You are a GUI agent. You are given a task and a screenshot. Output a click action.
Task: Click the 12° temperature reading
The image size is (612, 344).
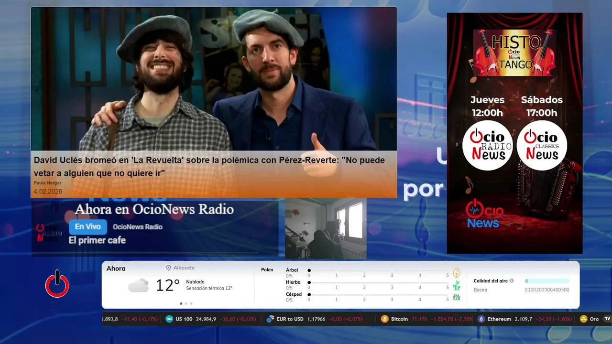coord(167,285)
